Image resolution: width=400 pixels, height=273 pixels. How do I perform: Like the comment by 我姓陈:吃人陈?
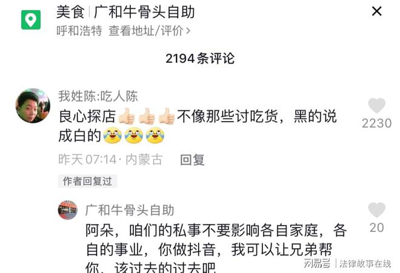click(x=376, y=105)
